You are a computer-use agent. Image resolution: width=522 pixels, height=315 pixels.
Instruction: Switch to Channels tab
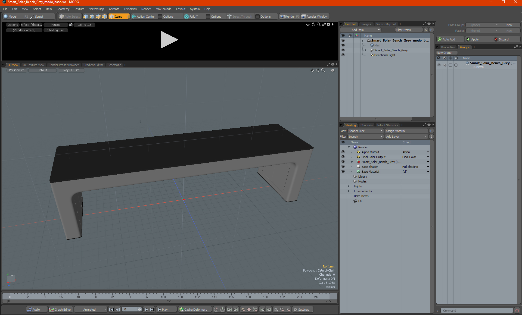(366, 125)
